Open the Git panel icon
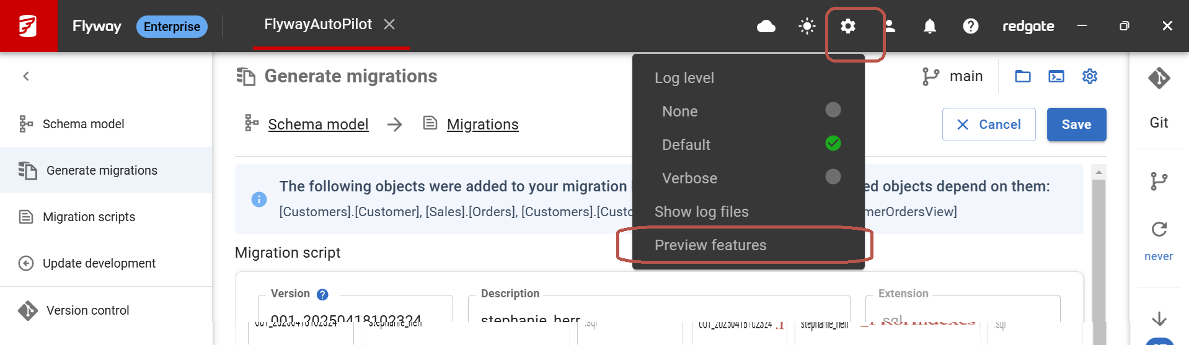 click(1159, 79)
